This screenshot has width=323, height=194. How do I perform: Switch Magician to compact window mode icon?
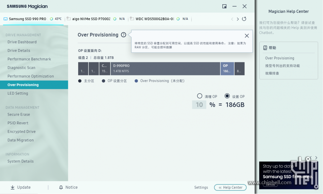(x=224, y=6)
